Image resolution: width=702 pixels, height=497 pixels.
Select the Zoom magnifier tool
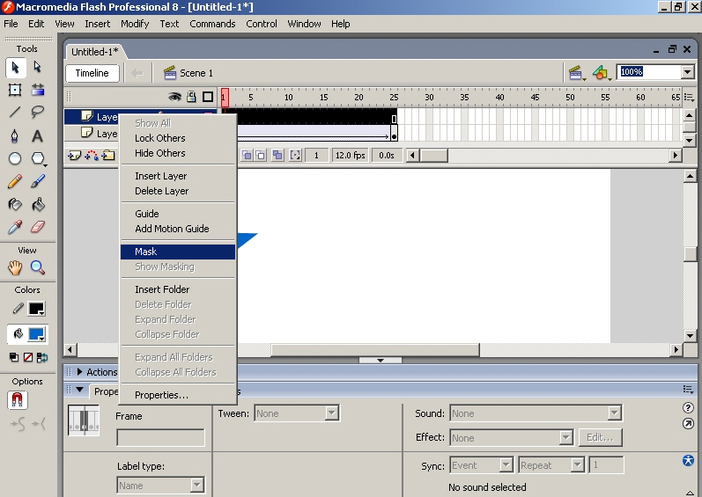tap(38, 267)
